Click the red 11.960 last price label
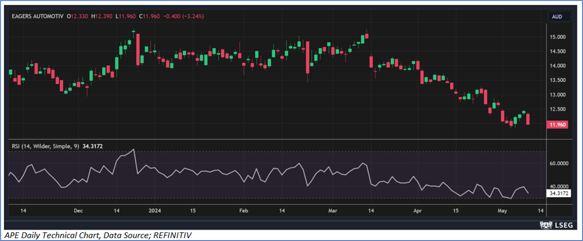Viewport: 583px width, 241px height. pos(558,125)
